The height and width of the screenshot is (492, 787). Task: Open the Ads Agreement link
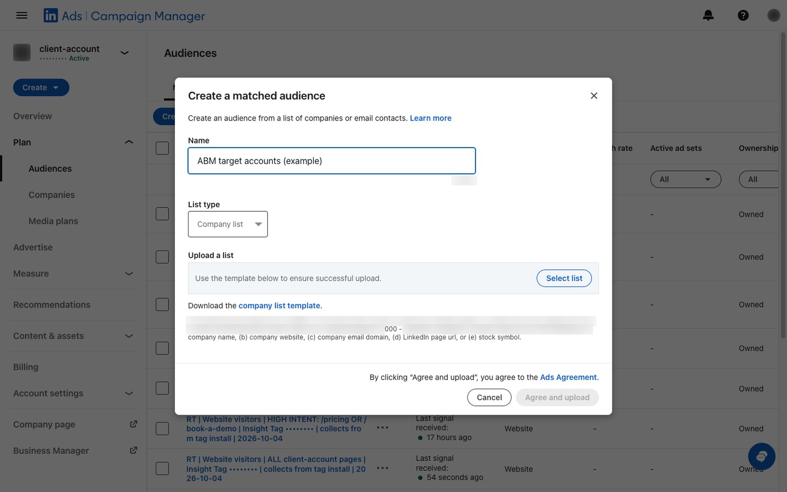click(x=568, y=377)
